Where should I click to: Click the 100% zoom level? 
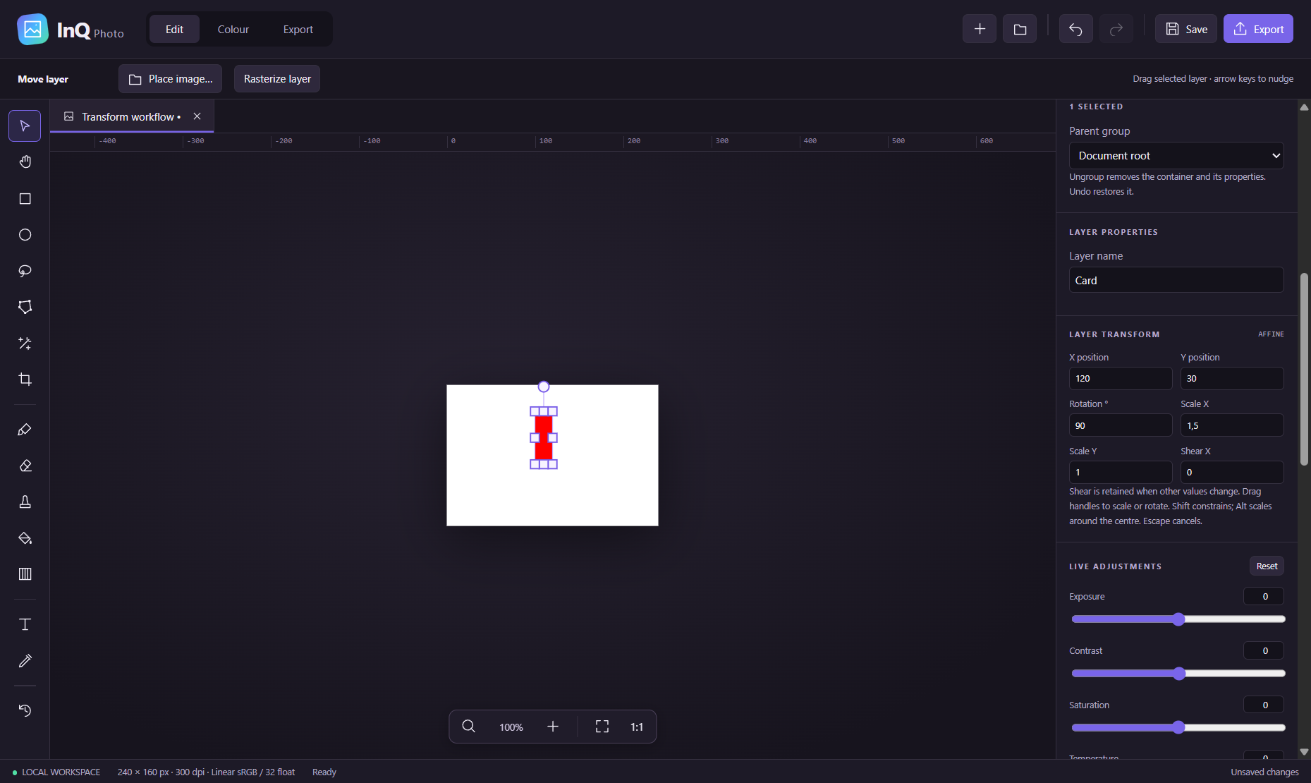(511, 727)
